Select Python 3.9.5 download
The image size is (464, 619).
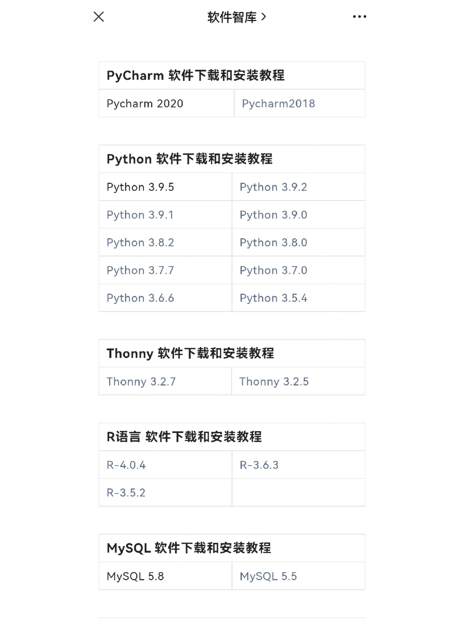[140, 187]
